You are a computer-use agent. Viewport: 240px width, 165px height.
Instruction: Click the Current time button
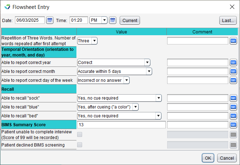130,20
